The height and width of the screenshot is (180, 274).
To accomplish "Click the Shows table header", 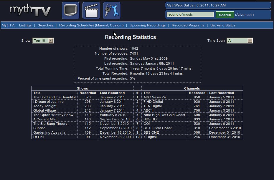I will click(x=82, y=88).
